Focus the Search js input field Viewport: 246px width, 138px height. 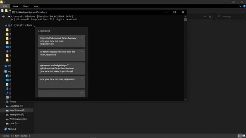point(229,16)
